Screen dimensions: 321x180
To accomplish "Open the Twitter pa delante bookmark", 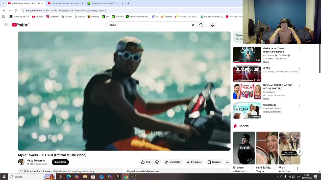I will (x=19, y=17).
